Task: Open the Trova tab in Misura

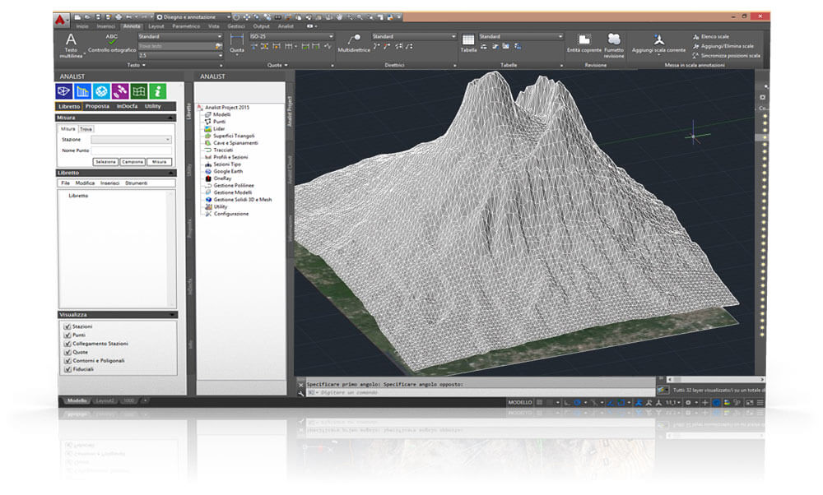Action: (86, 129)
